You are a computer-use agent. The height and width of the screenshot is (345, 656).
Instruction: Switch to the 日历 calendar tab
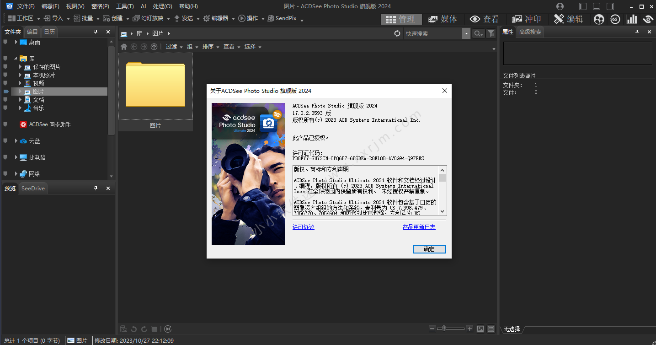pyautogui.click(x=49, y=32)
